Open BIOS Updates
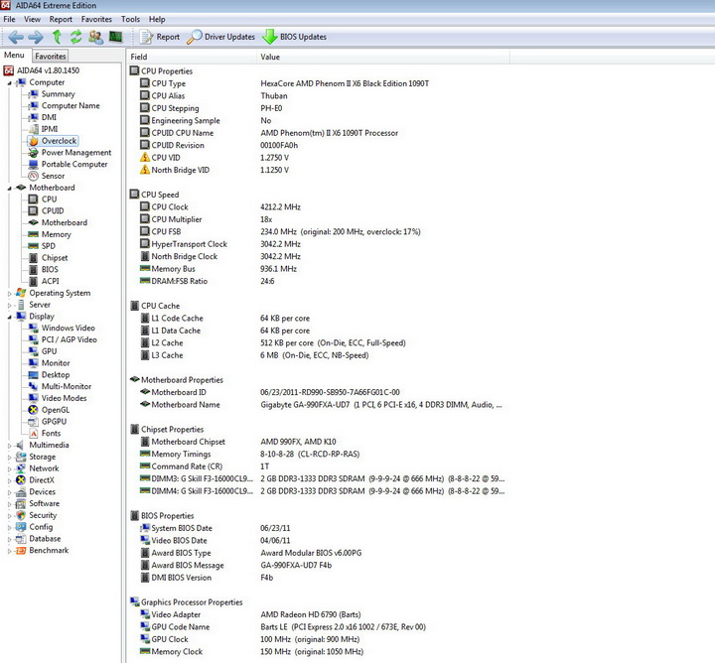Viewport: 715px width, 663px height. [x=295, y=37]
